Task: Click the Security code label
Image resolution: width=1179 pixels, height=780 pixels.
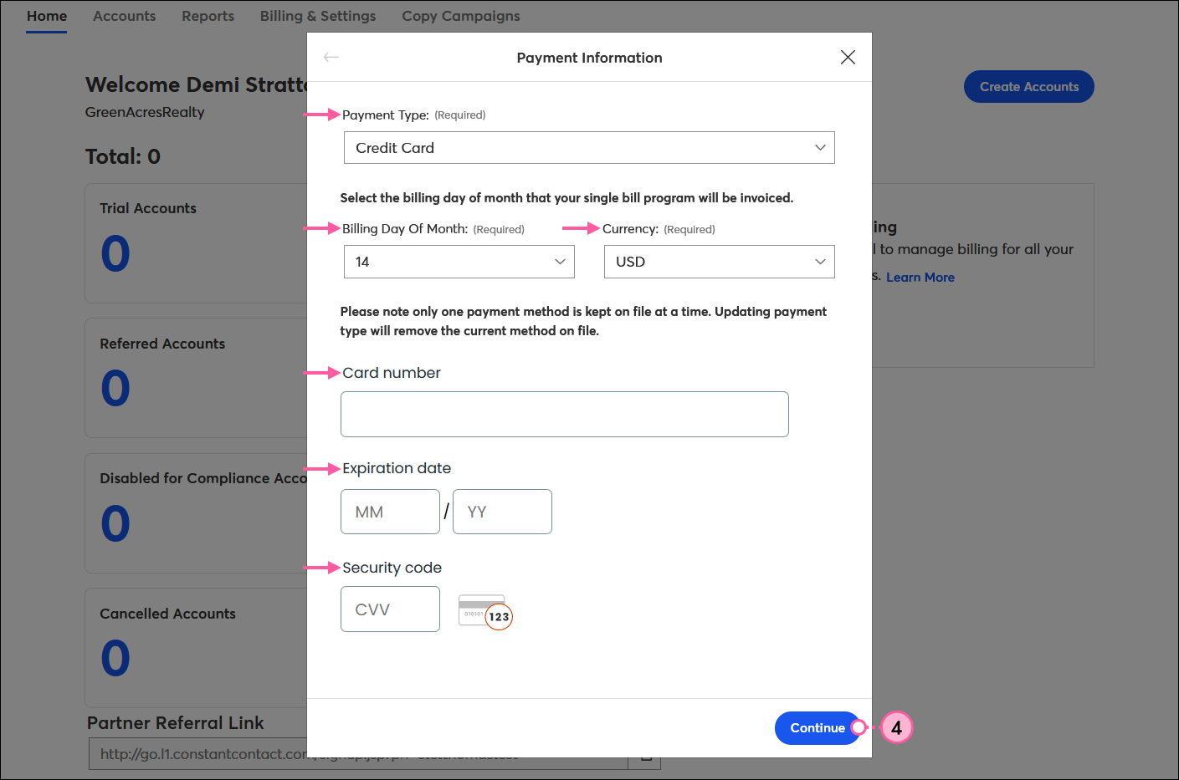Action: pos(392,568)
